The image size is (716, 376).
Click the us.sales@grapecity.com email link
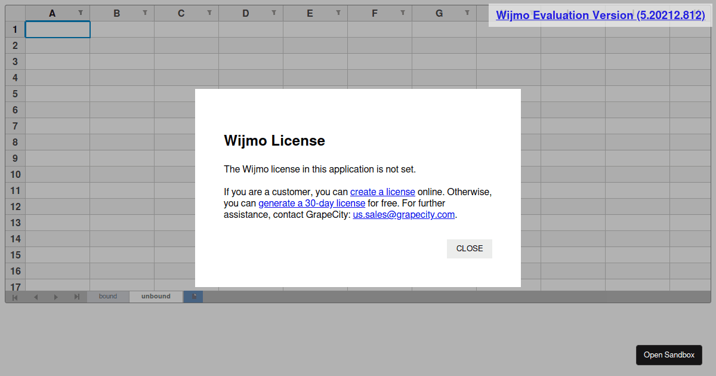403,214
